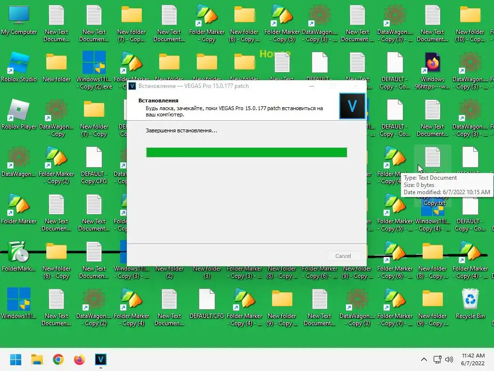Click the VEGAS V logo in the installer header
Viewport: 494px width, 371px height.
352,106
